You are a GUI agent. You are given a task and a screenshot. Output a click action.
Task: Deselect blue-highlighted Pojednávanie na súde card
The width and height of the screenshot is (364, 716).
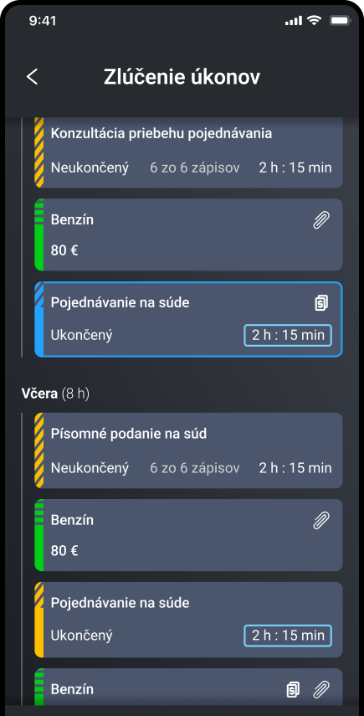point(188,319)
